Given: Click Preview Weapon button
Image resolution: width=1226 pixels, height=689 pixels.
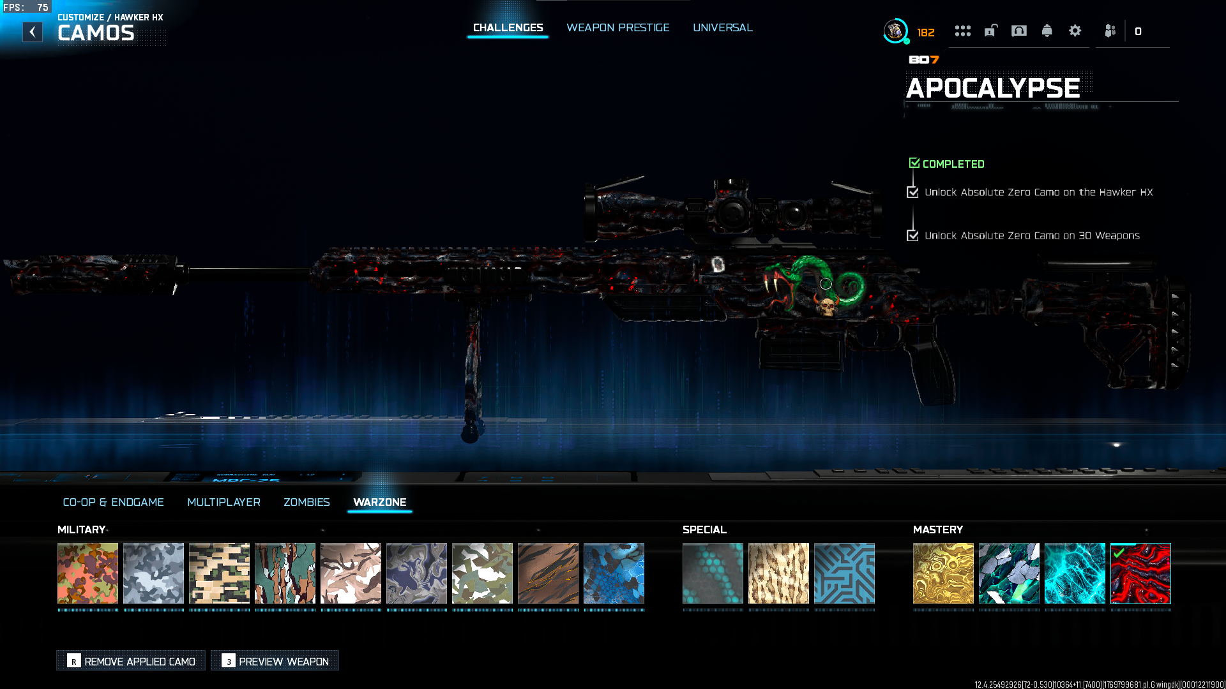Looking at the screenshot, I should tap(275, 661).
